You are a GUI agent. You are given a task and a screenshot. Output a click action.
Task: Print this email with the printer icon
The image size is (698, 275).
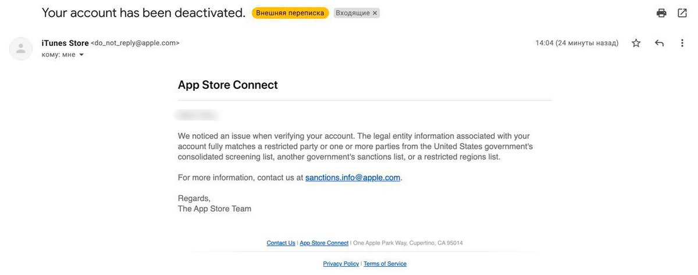(661, 13)
